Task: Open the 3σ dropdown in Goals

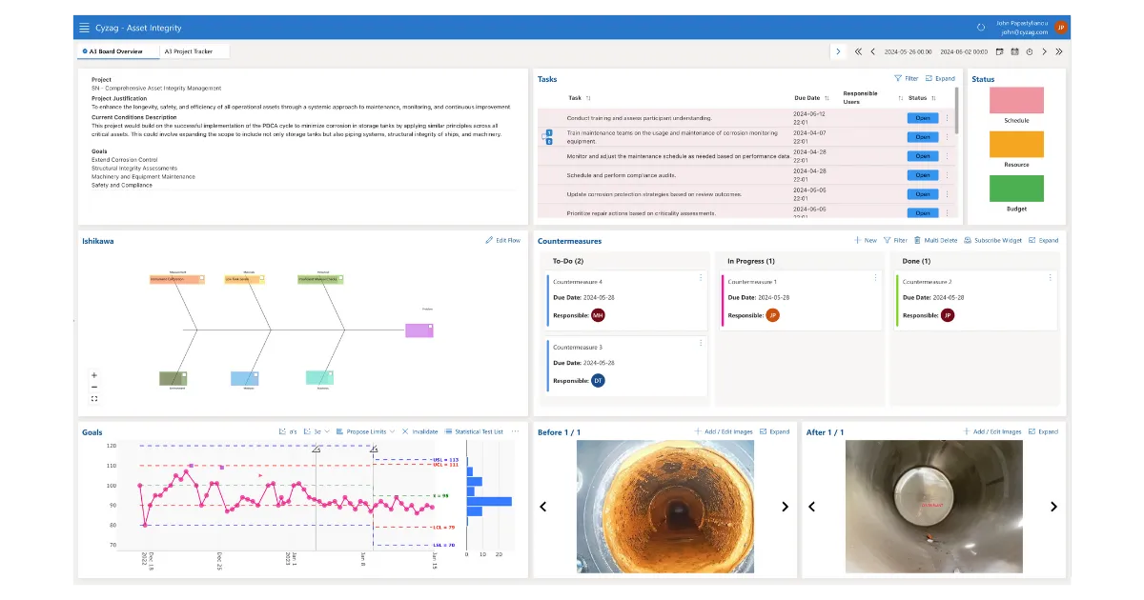Action: [317, 431]
